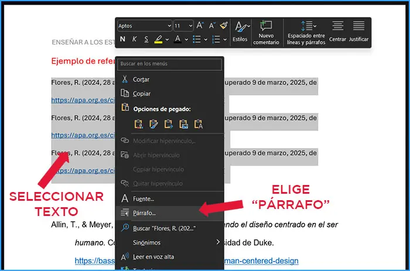Click Modificar hipervínculo... menu entry
The width and height of the screenshot is (410, 271).
pyautogui.click(x=169, y=141)
